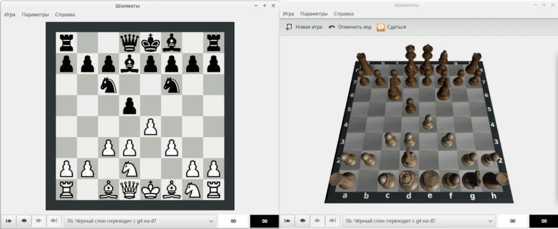Select white knight on d2 on 3D board
This screenshot has width=558, height=229.
pyautogui.click(x=409, y=158)
